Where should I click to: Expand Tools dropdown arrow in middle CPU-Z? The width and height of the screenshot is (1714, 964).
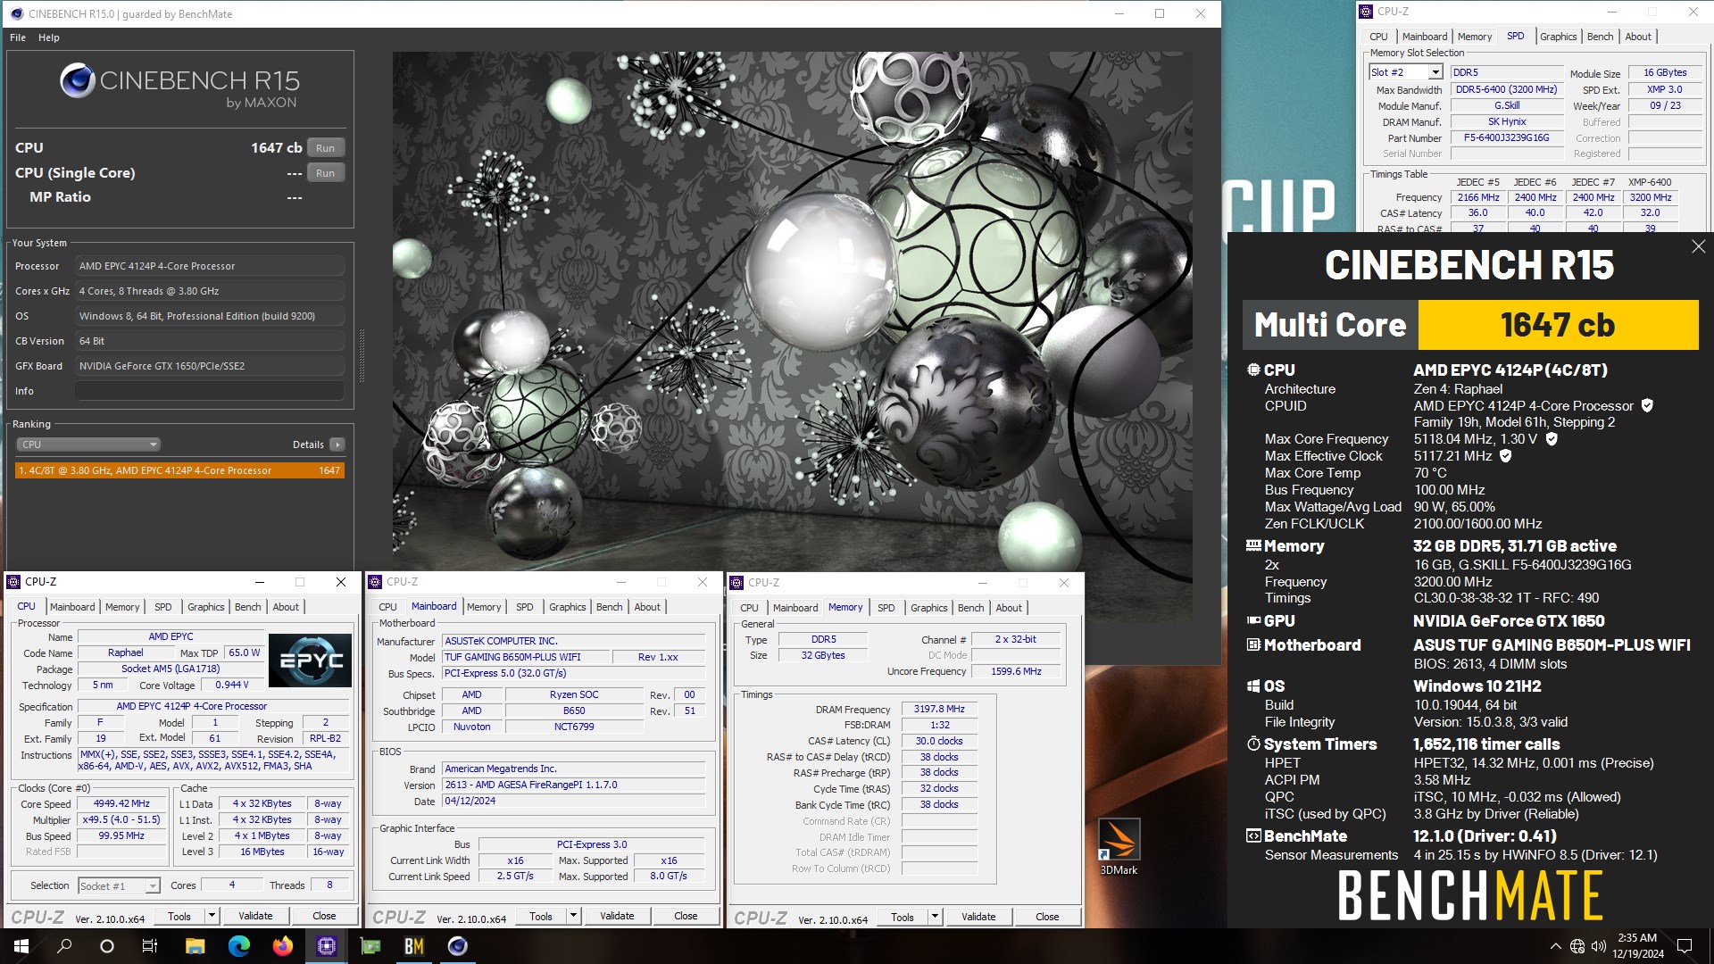click(x=573, y=917)
